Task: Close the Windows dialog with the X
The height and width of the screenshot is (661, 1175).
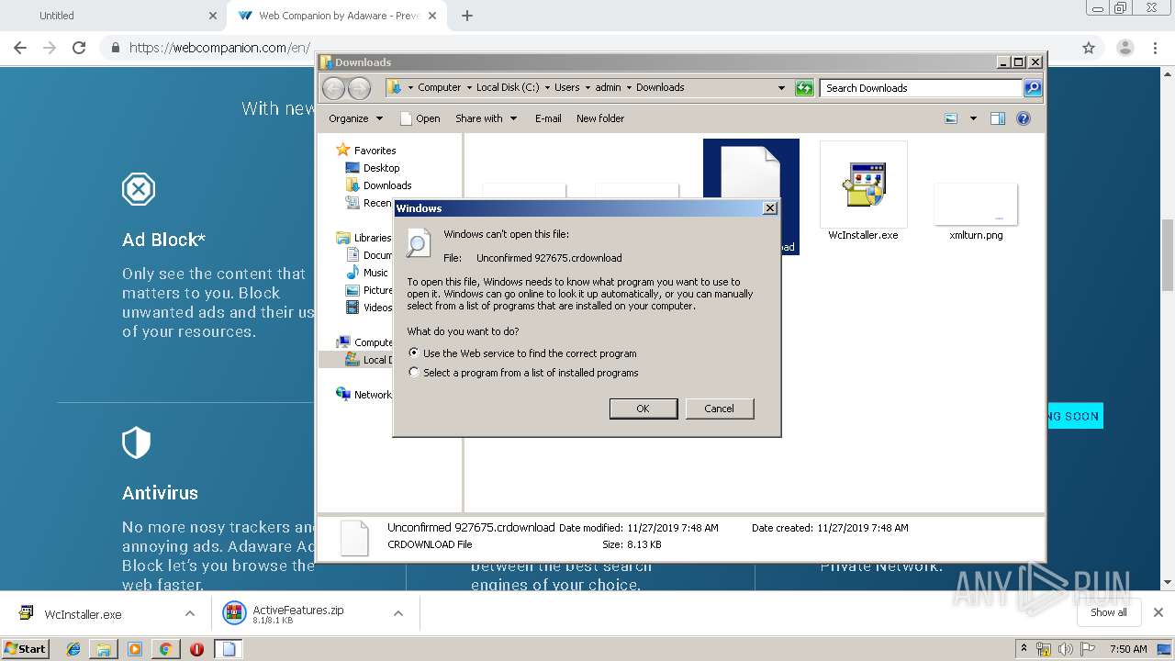Action: [x=769, y=208]
